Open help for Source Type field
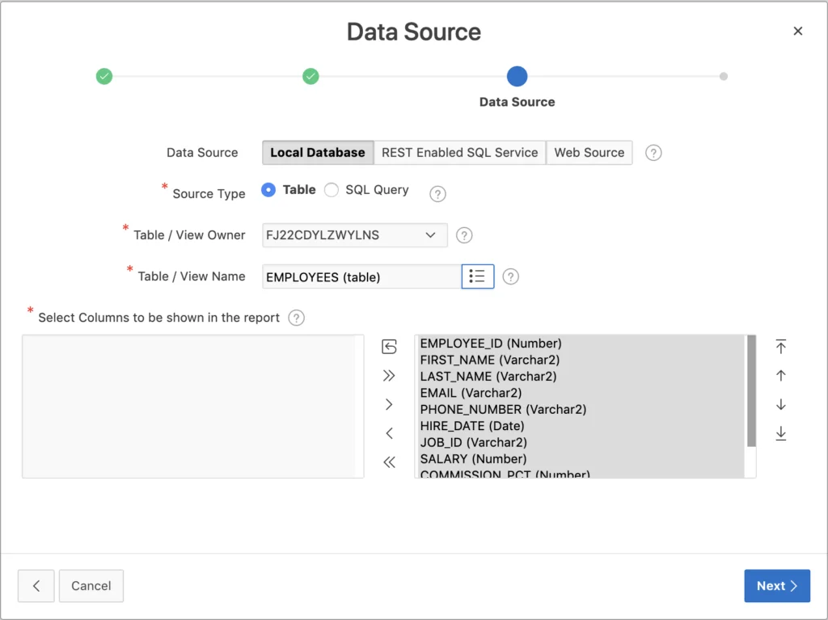The width and height of the screenshot is (828, 620). point(437,194)
